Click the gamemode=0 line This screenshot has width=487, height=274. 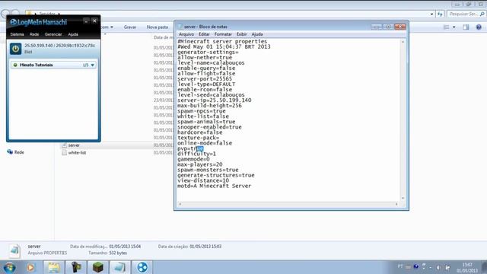coord(193,159)
